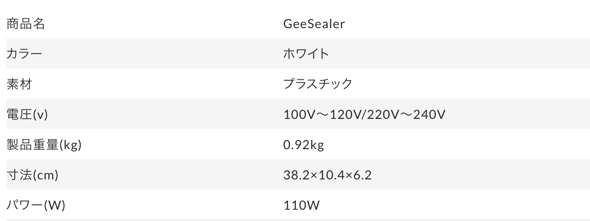The height and width of the screenshot is (221, 590).
Task: Select the GeeSealer product name text
Action: (314, 24)
